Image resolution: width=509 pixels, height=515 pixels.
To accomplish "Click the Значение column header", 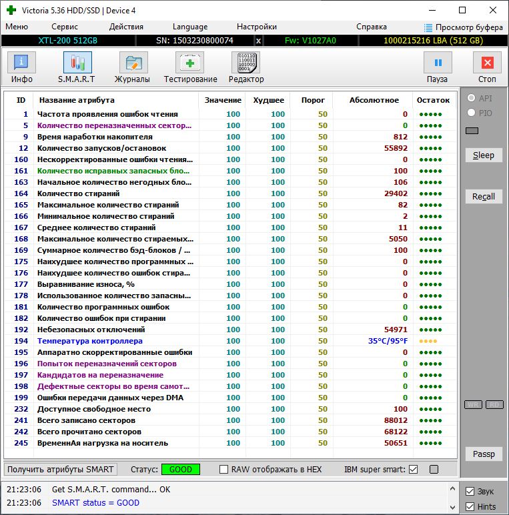I will pos(223,100).
